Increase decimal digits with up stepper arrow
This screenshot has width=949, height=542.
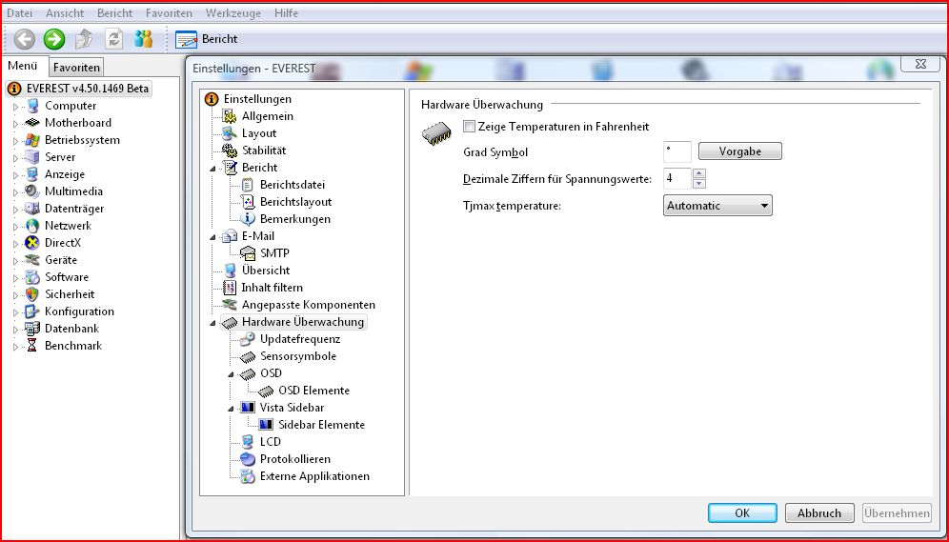click(x=699, y=173)
